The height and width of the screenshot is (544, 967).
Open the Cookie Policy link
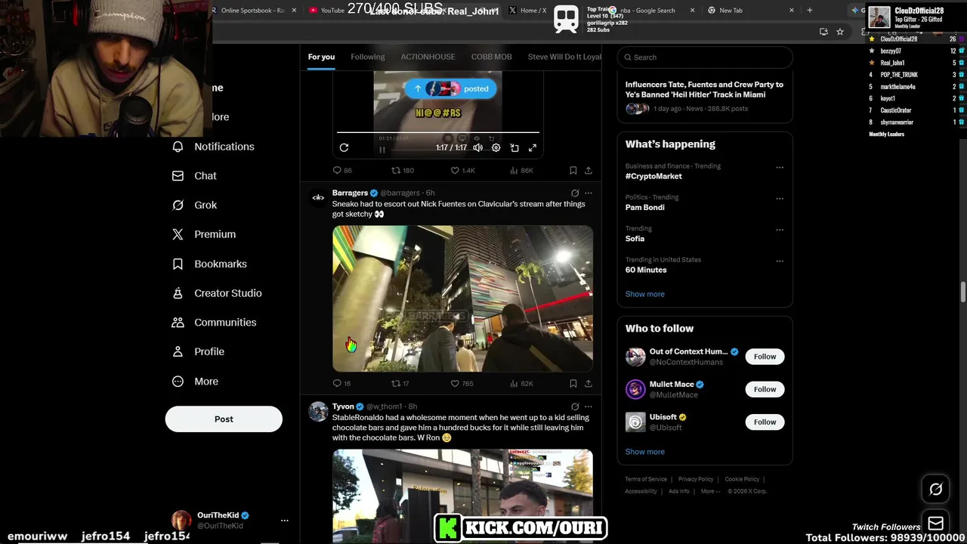coord(742,479)
